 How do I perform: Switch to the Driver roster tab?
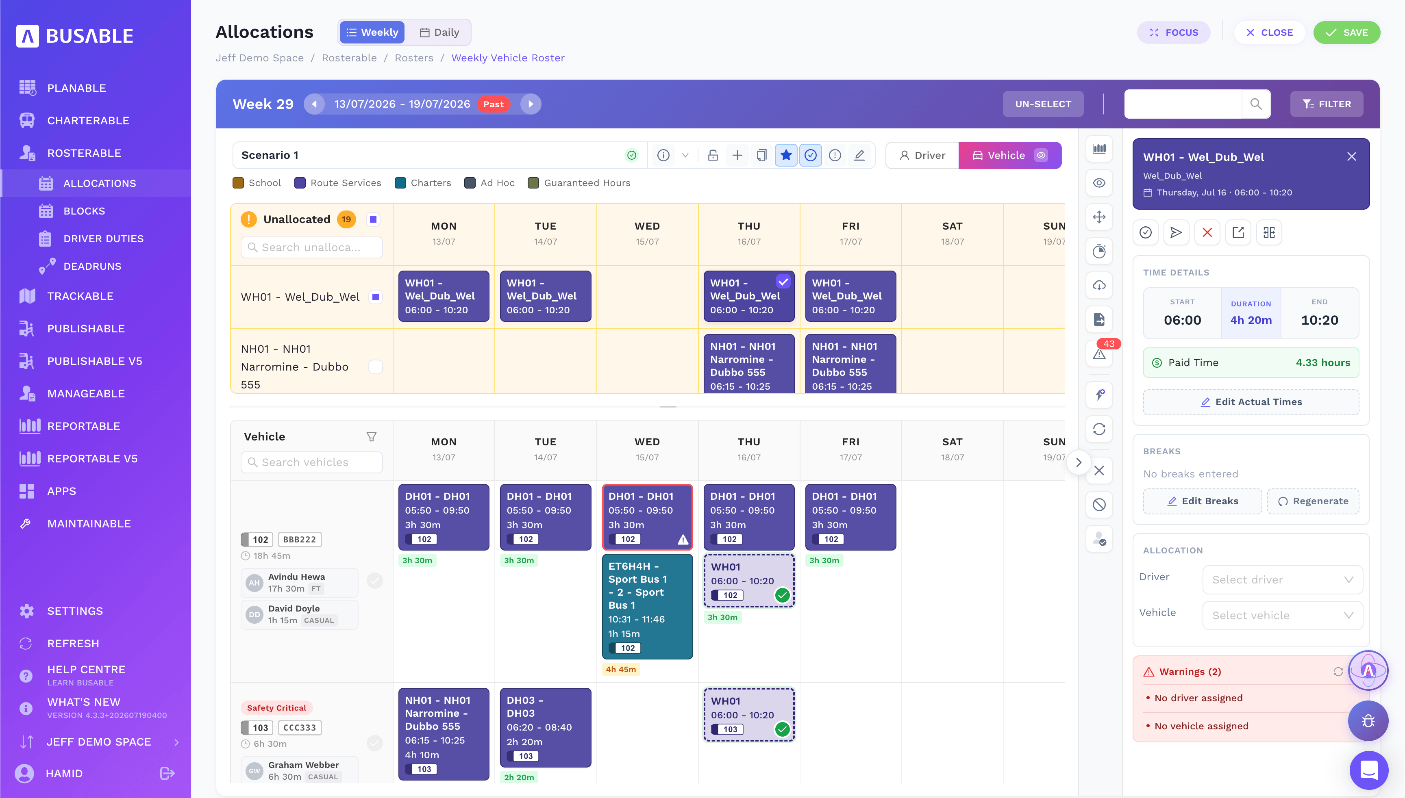pyautogui.click(x=922, y=156)
